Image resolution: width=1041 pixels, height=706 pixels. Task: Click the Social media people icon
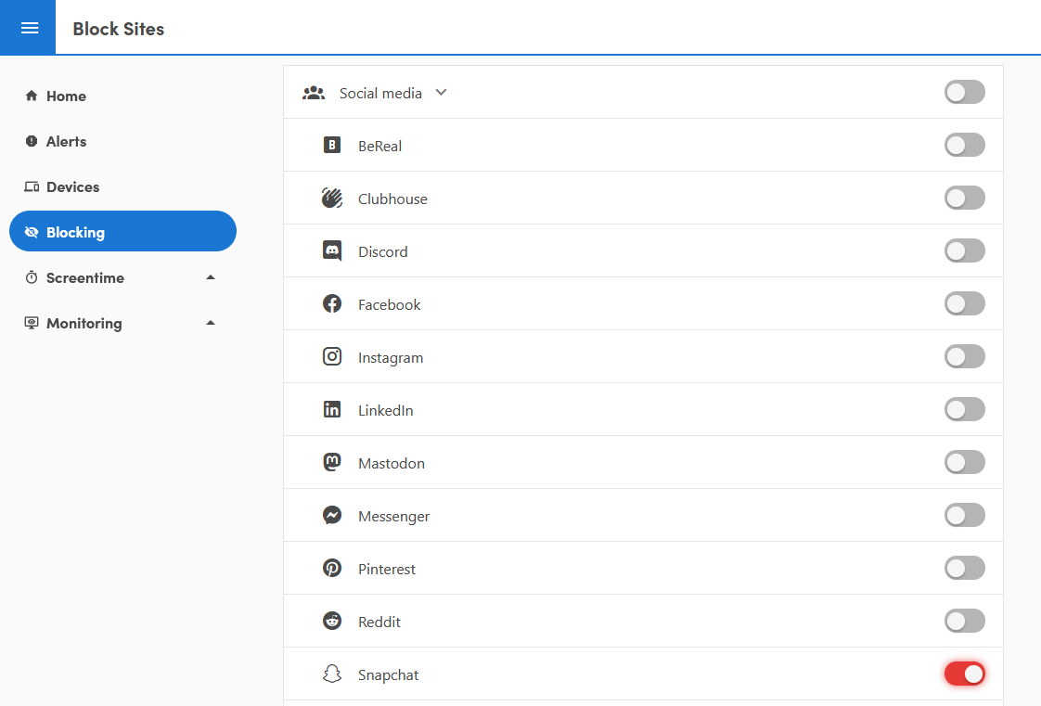tap(314, 93)
